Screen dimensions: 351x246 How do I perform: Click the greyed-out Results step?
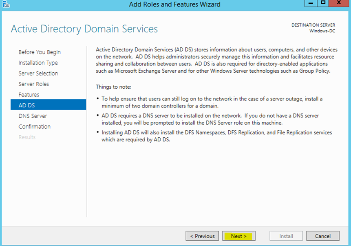pos(27,137)
